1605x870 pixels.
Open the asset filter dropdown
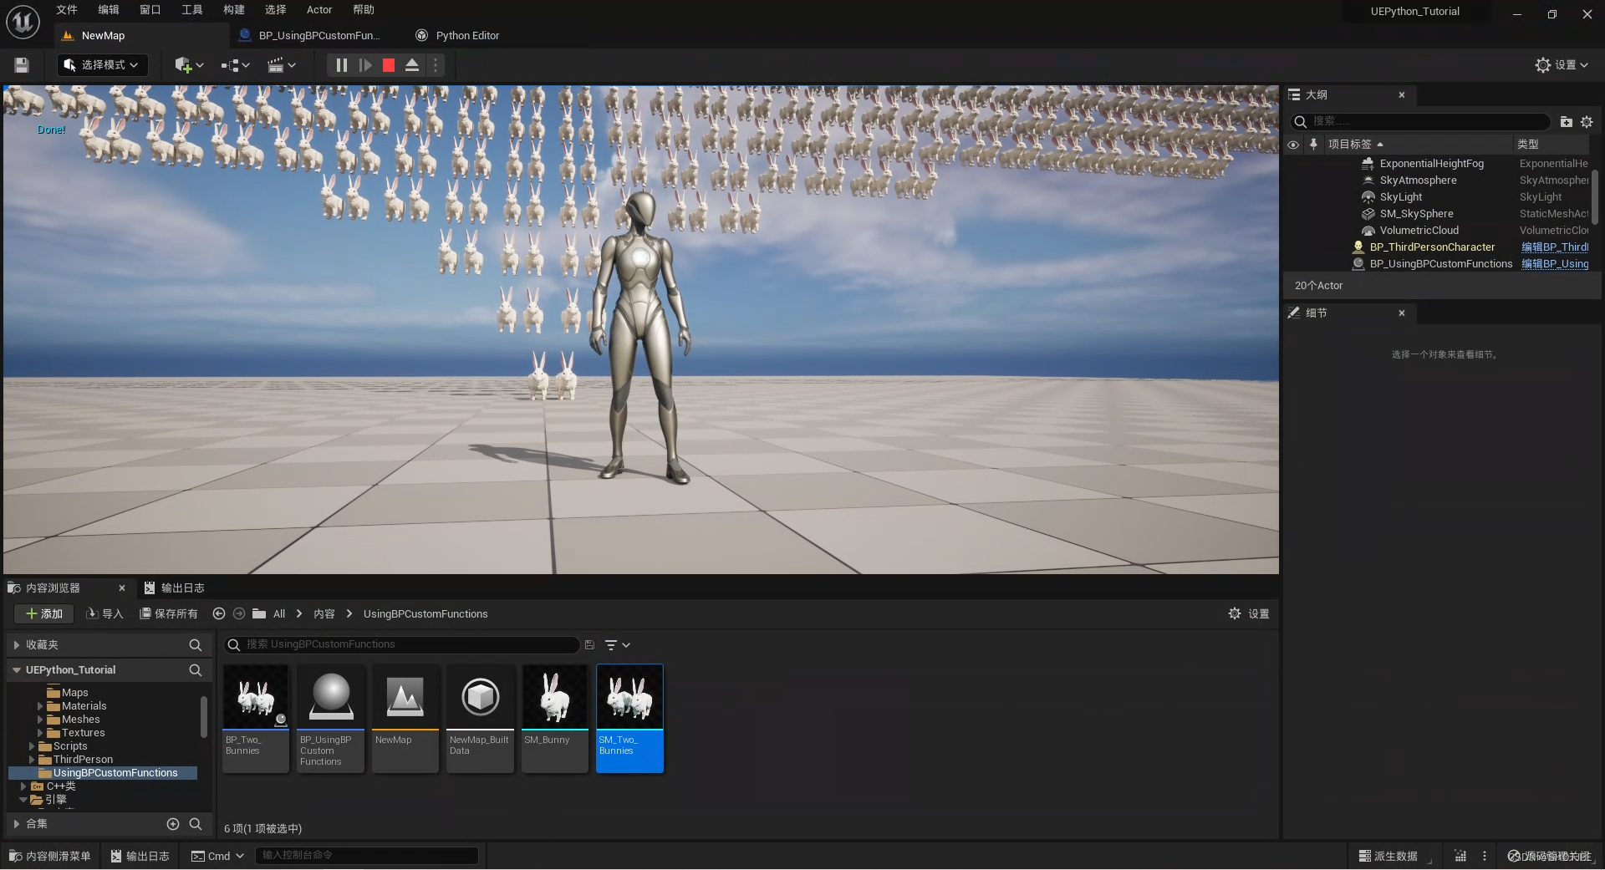point(617,645)
